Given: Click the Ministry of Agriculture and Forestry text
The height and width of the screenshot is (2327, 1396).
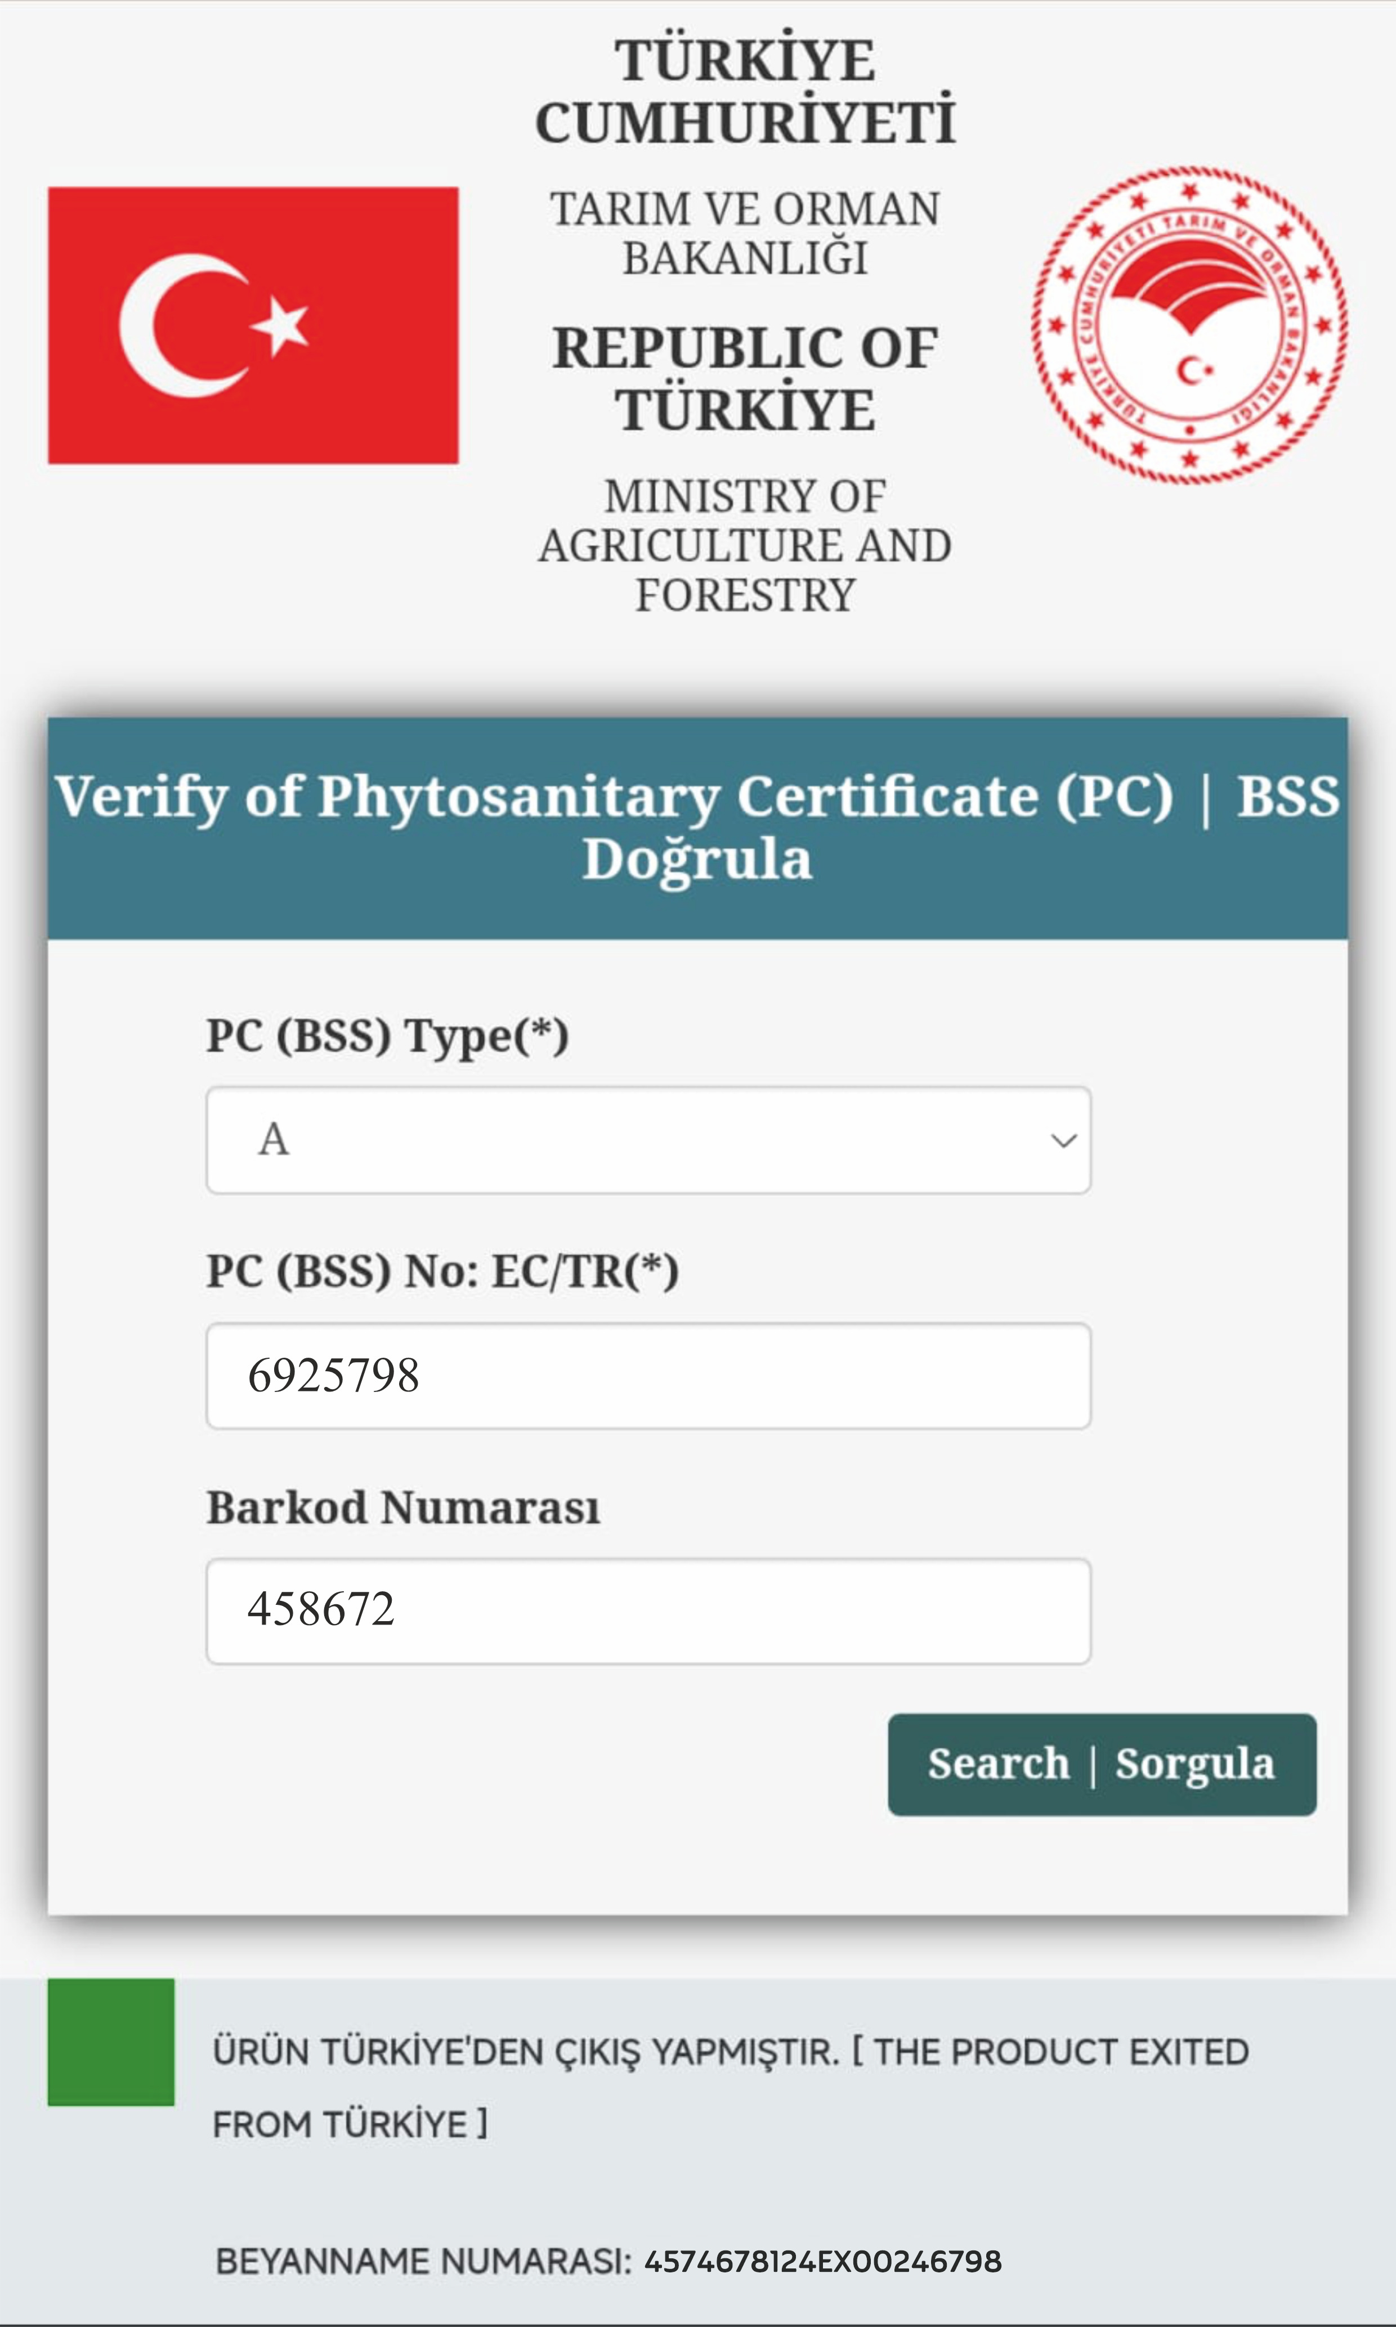Looking at the screenshot, I should 745,545.
